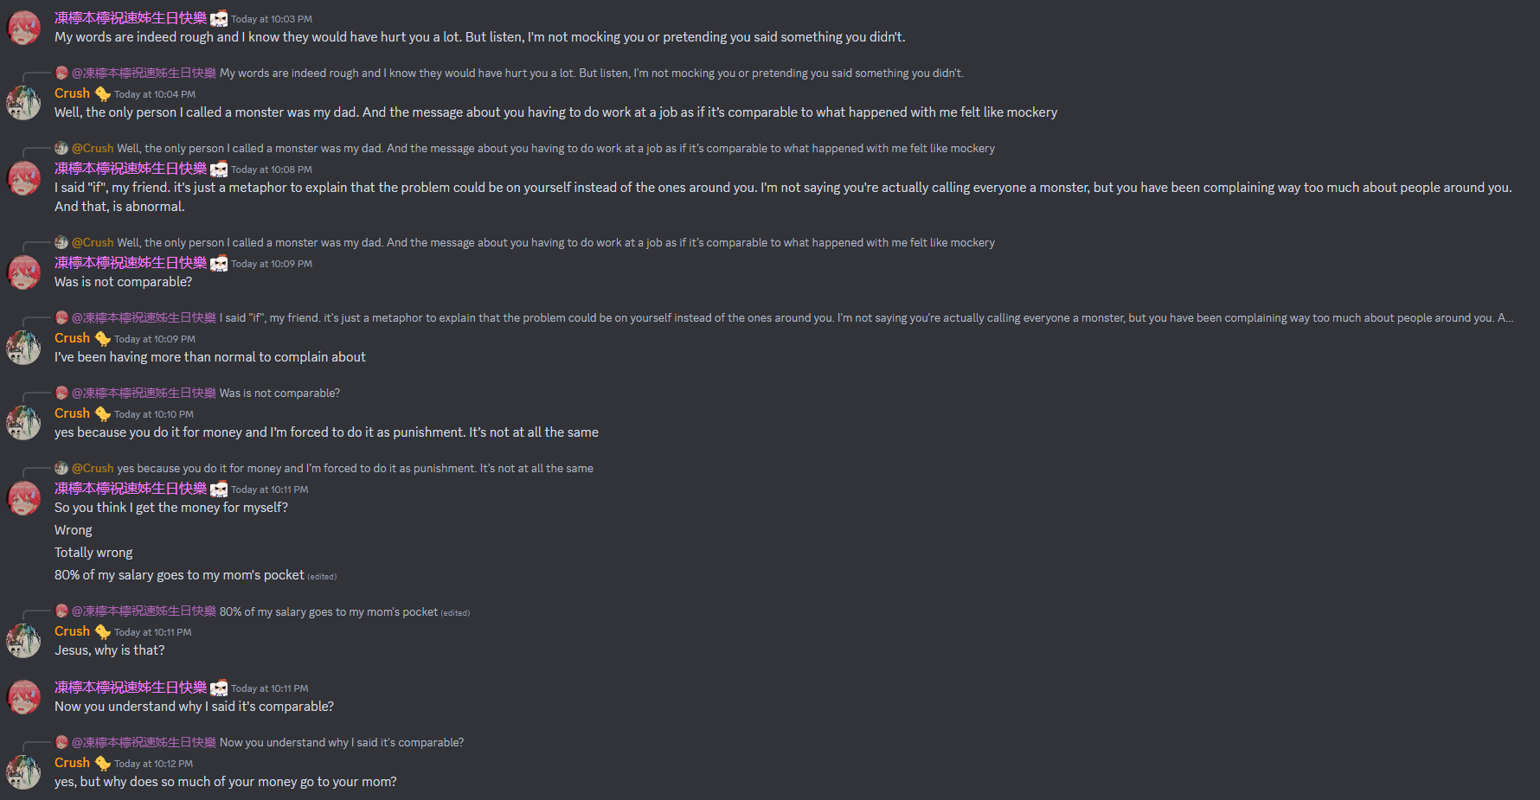Open red-haired avatar on 10:03 PM message
This screenshot has height=800, width=1540.
[23, 28]
